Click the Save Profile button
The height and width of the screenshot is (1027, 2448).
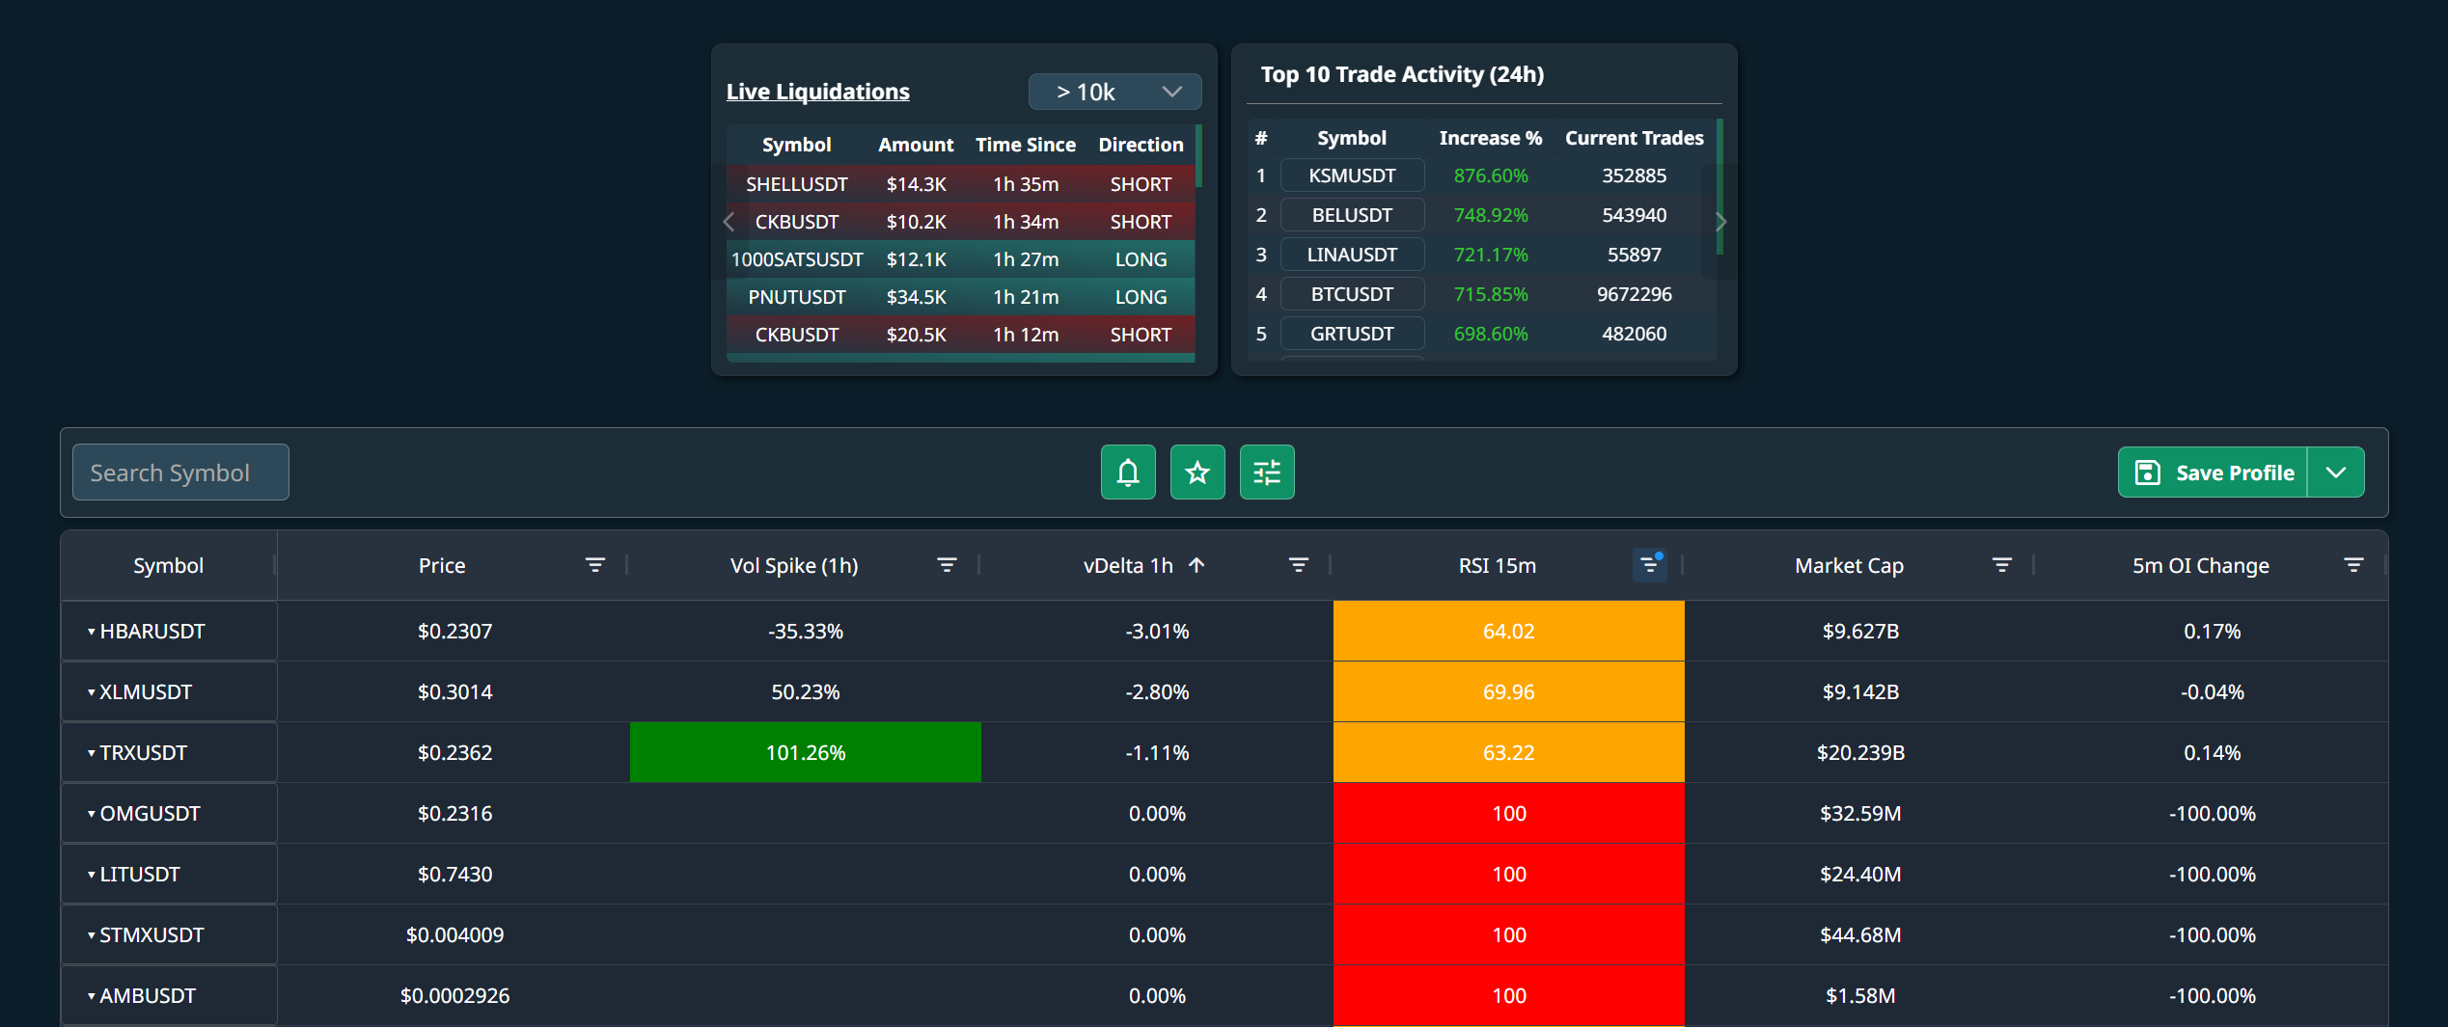point(2214,473)
